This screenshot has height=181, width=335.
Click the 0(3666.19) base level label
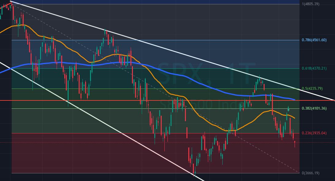(311, 173)
